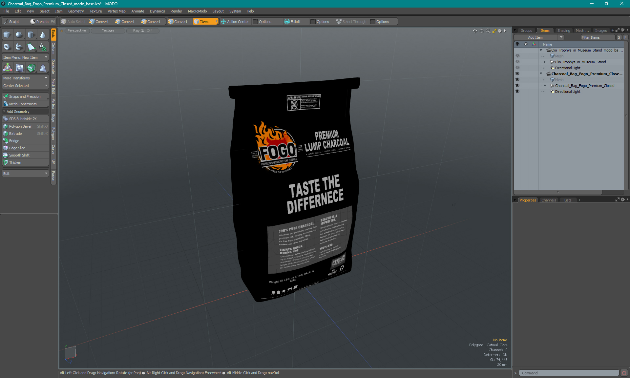Select the Pen polygon tool
Viewport: 630px width, 378px height.
point(31,47)
